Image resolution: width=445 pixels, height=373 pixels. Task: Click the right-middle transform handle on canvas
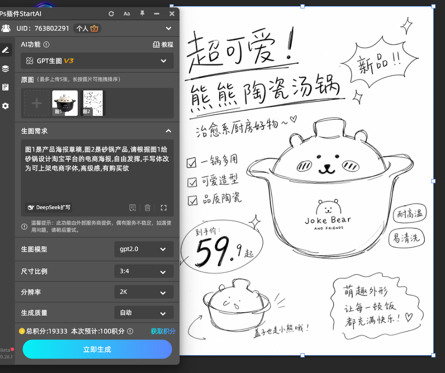click(x=433, y=181)
